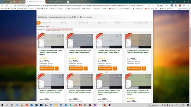
Task: Open Telegram in taskbar
Action: (x=66, y=105)
